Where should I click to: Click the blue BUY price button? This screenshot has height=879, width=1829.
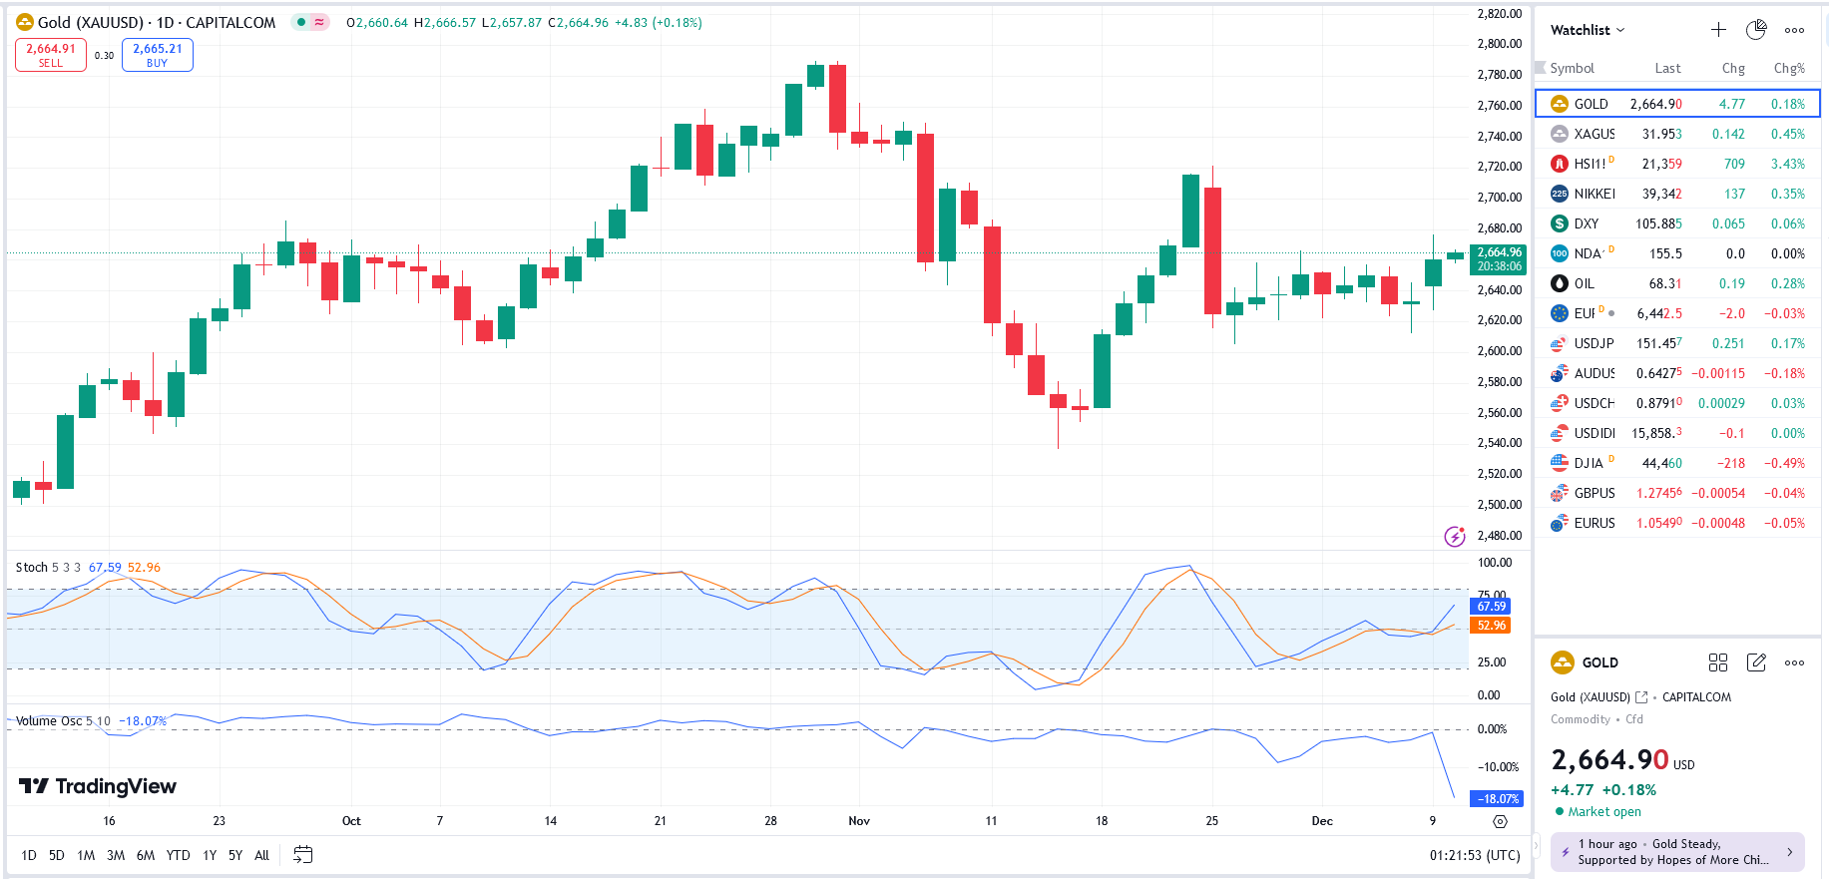coord(158,55)
